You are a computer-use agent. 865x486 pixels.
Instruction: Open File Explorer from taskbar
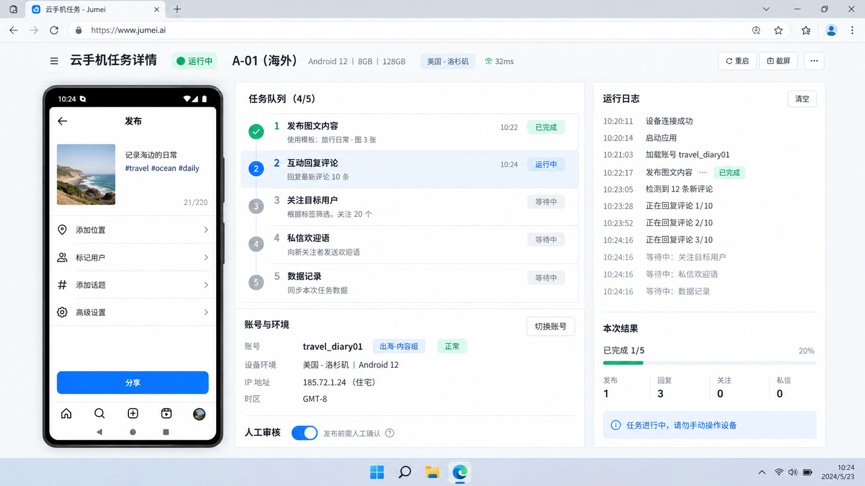pyautogui.click(x=433, y=472)
